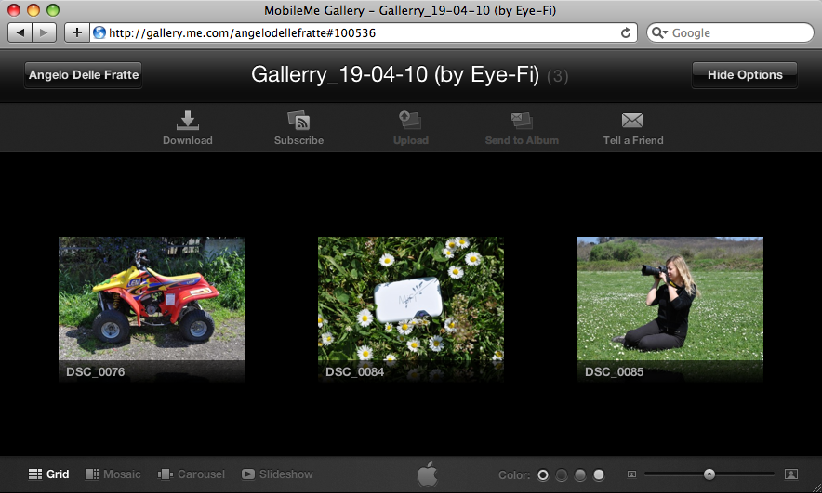Reload the page with refresh icon
The width and height of the screenshot is (822, 493).
(x=626, y=33)
